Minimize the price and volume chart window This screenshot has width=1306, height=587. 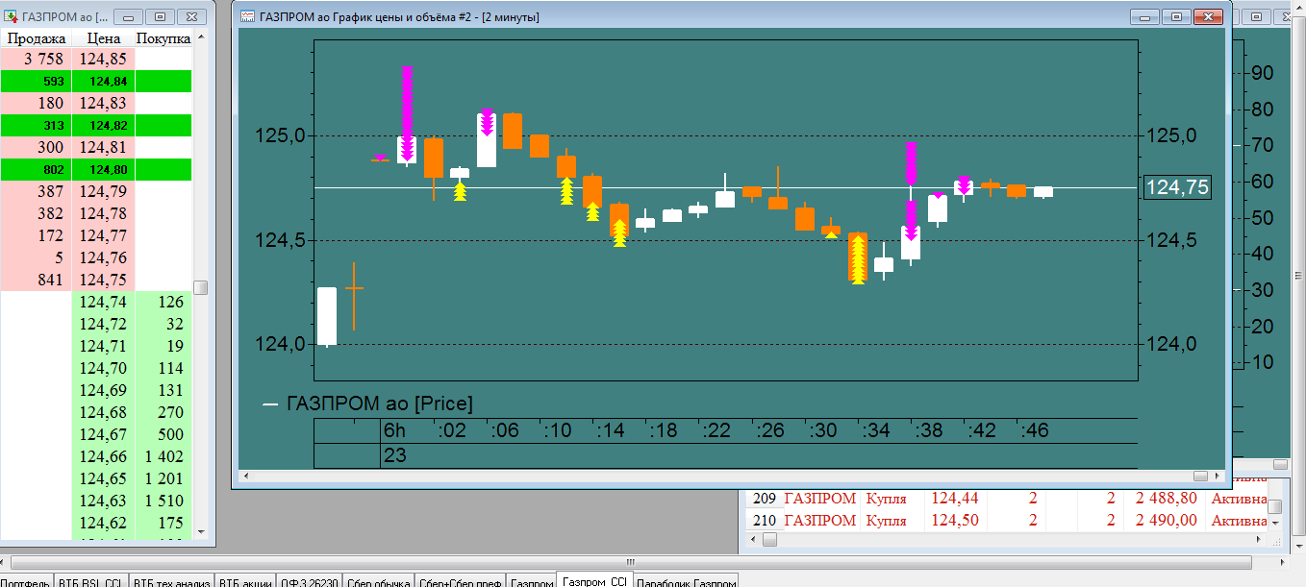pos(1144,16)
